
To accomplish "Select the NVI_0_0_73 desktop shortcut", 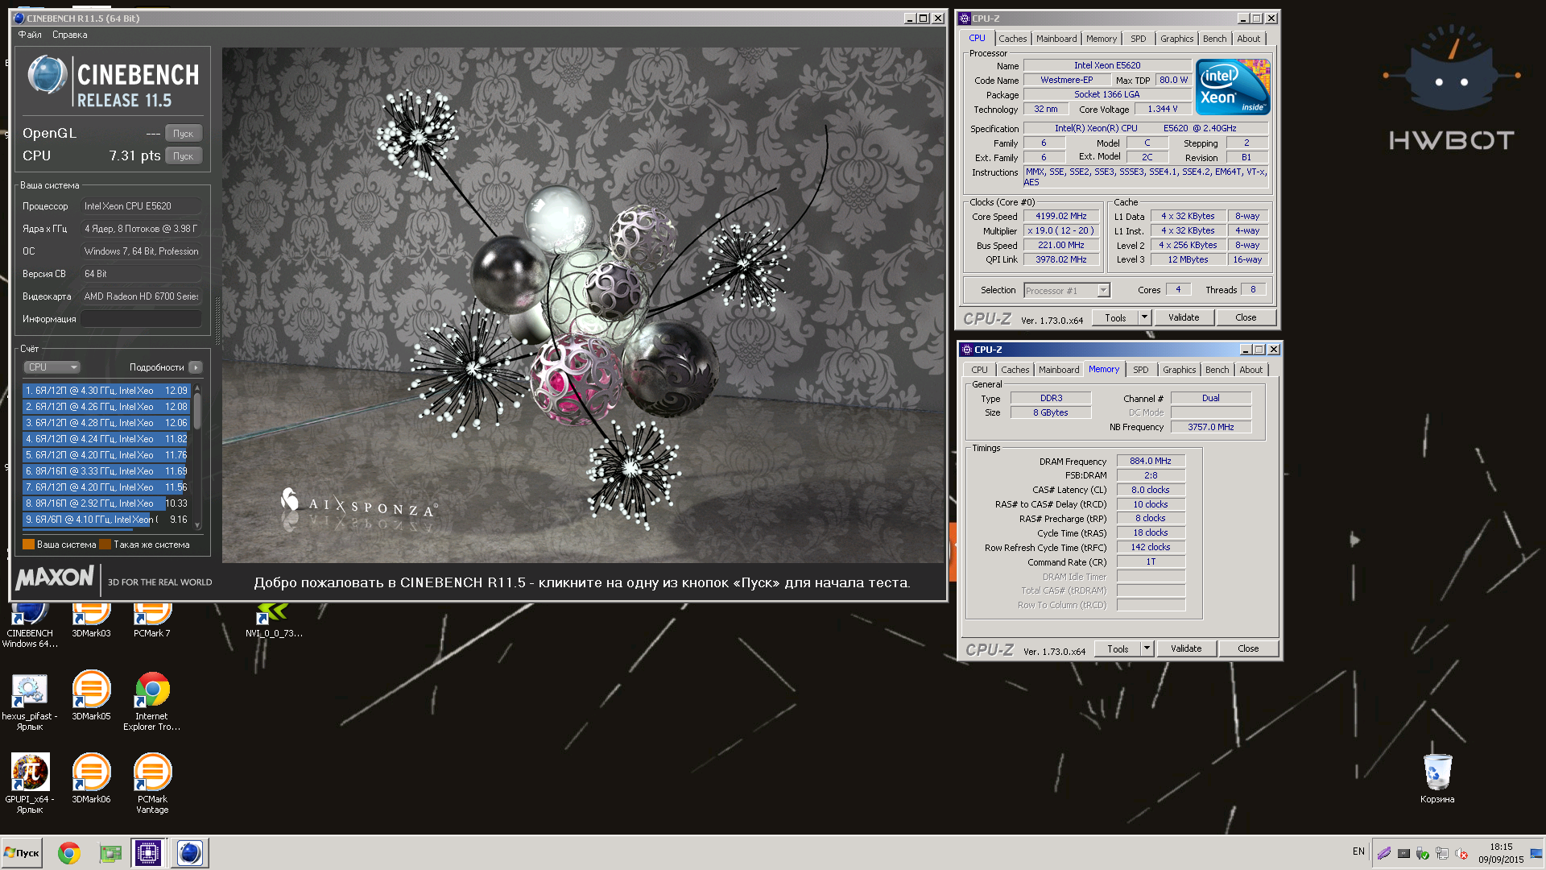I will coord(274,622).
